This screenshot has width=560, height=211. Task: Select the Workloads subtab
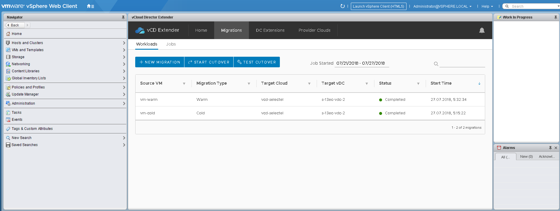147,44
